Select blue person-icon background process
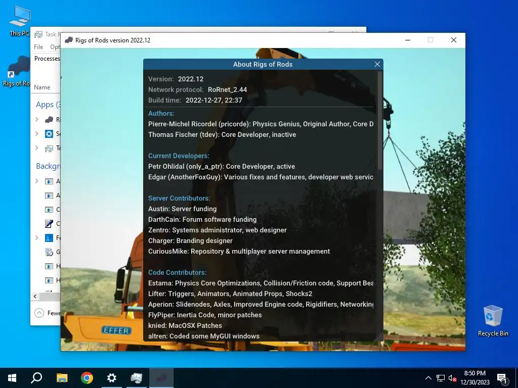Viewport: 518px width, 388px height. click(x=49, y=237)
